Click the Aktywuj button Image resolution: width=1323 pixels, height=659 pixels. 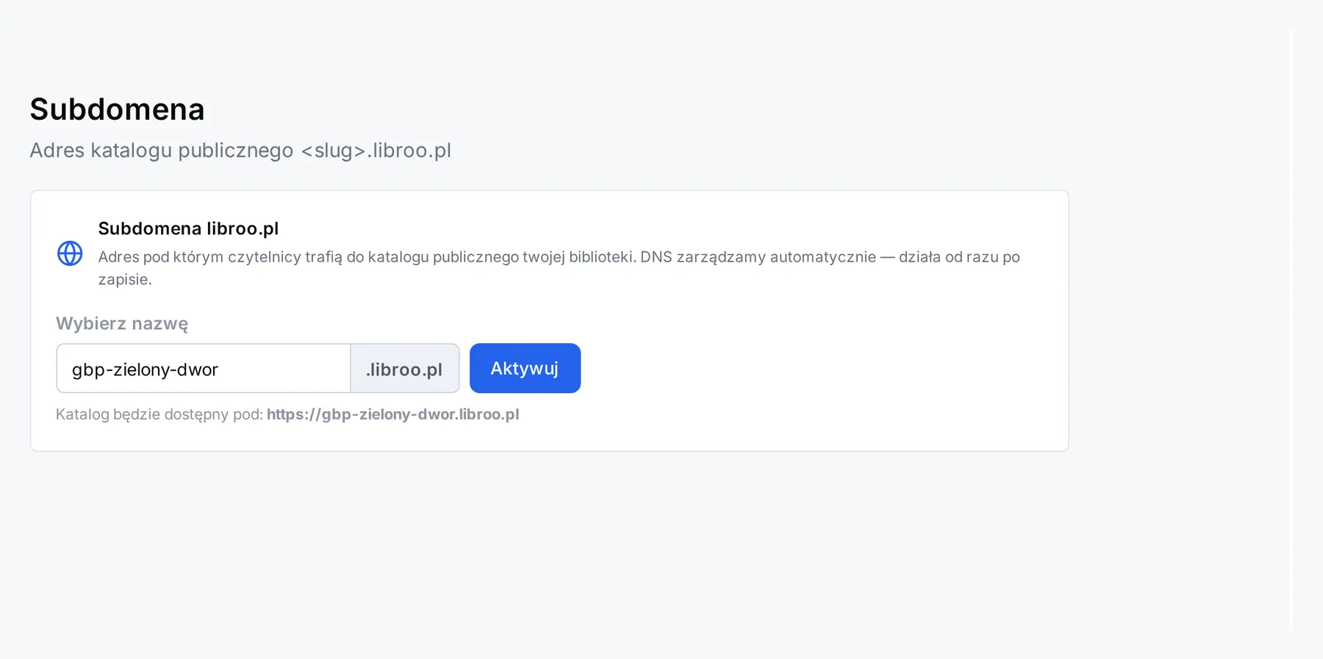[x=525, y=368]
